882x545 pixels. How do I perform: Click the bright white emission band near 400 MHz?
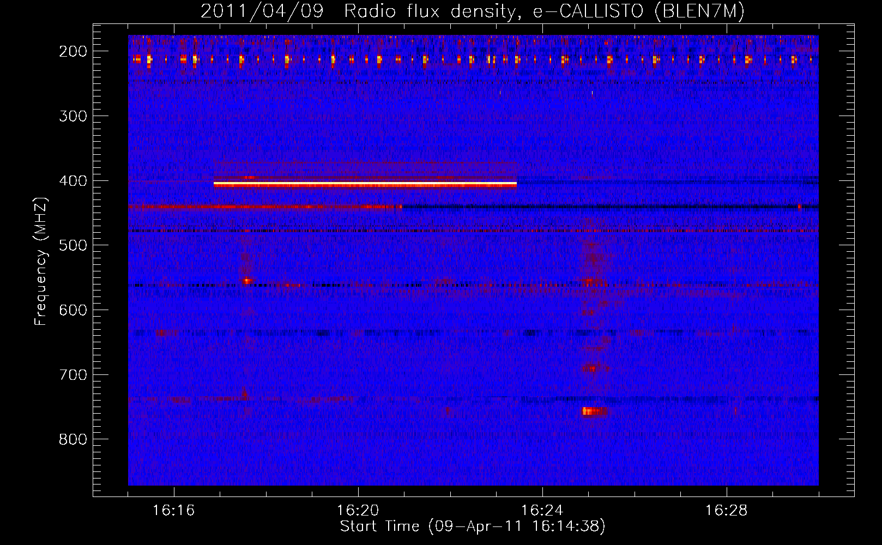(365, 185)
